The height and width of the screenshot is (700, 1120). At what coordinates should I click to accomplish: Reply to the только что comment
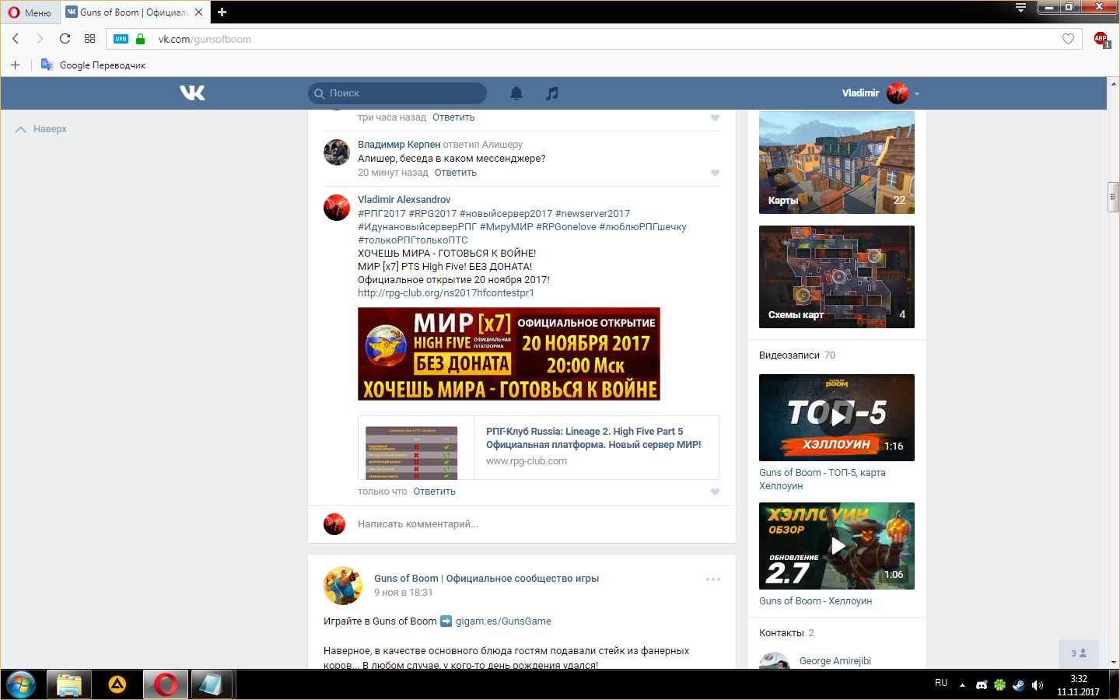pos(434,492)
